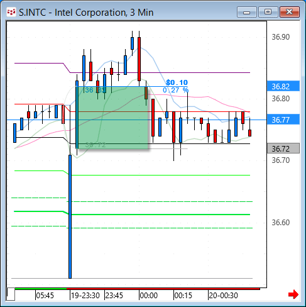306x307 pixels.
Task: Maximize the Intel chart window
Action: coord(268,12)
